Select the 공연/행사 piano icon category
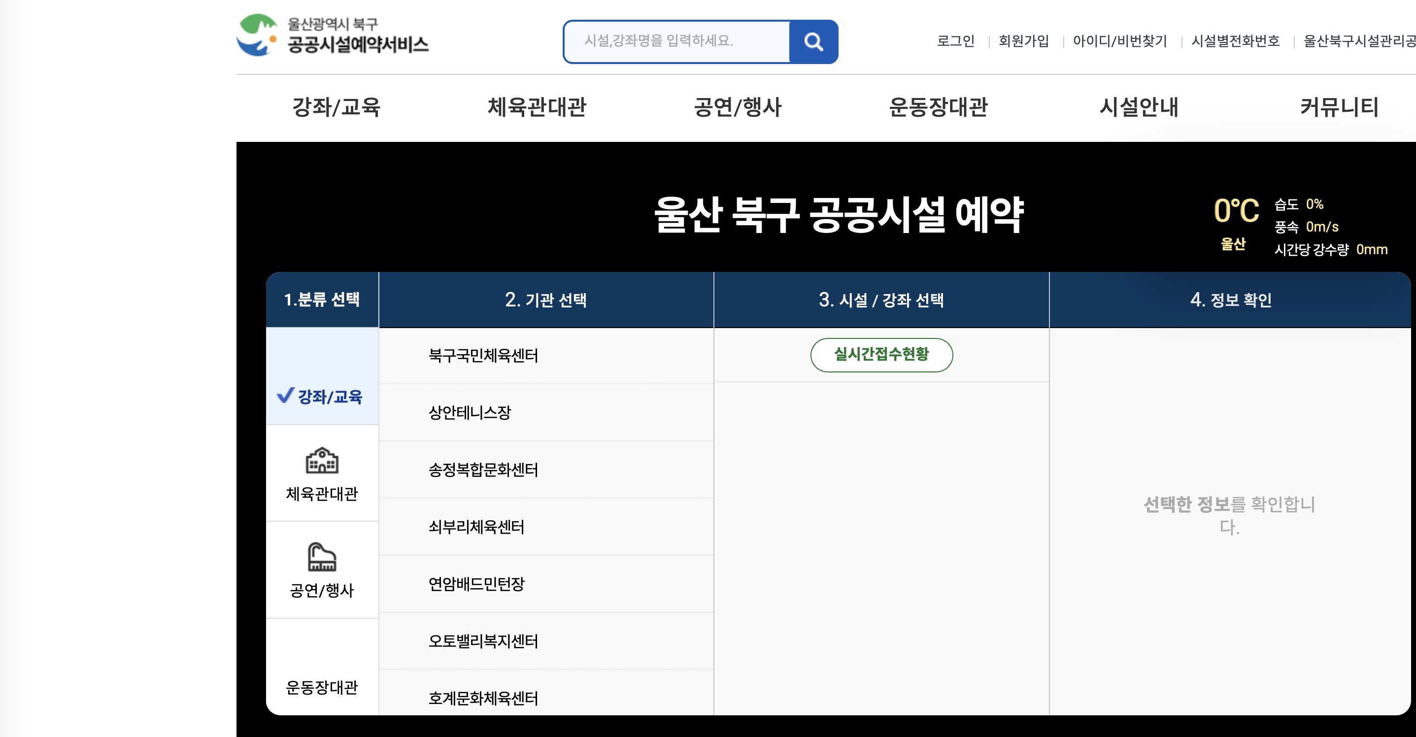This screenshot has width=1416, height=737. tap(322, 557)
